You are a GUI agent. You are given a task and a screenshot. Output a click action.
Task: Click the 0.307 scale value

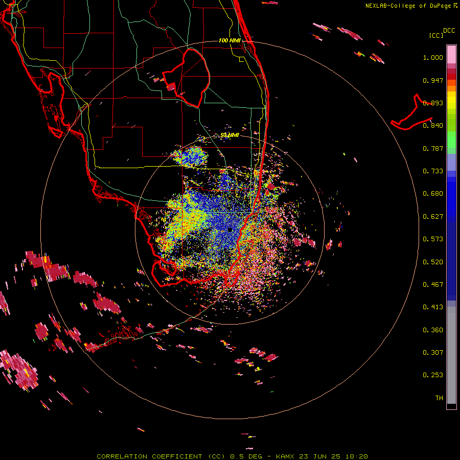click(433, 353)
